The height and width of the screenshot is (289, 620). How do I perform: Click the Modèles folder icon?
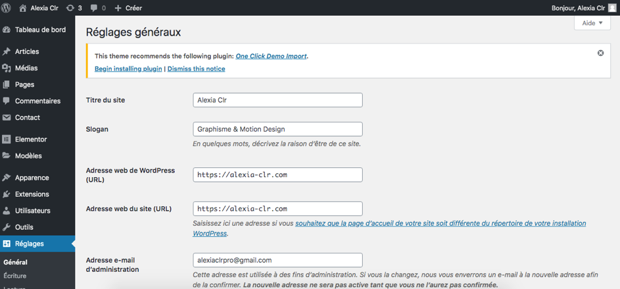7,155
